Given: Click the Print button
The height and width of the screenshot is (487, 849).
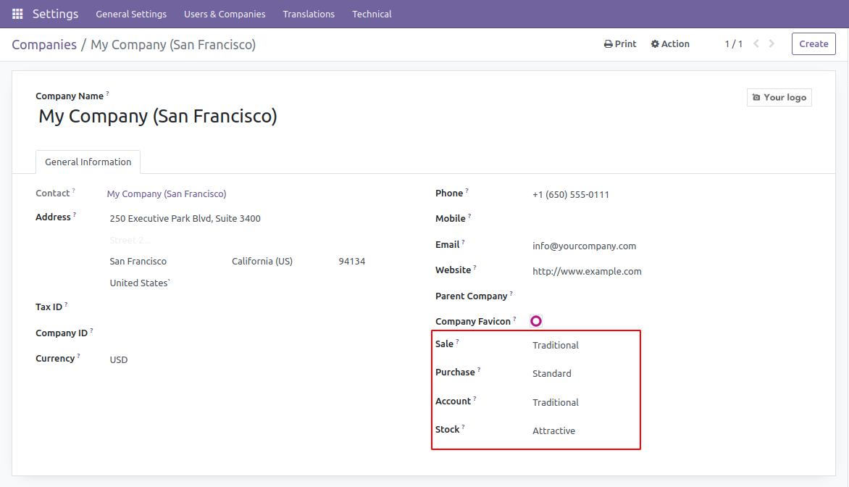Looking at the screenshot, I should pyautogui.click(x=620, y=44).
